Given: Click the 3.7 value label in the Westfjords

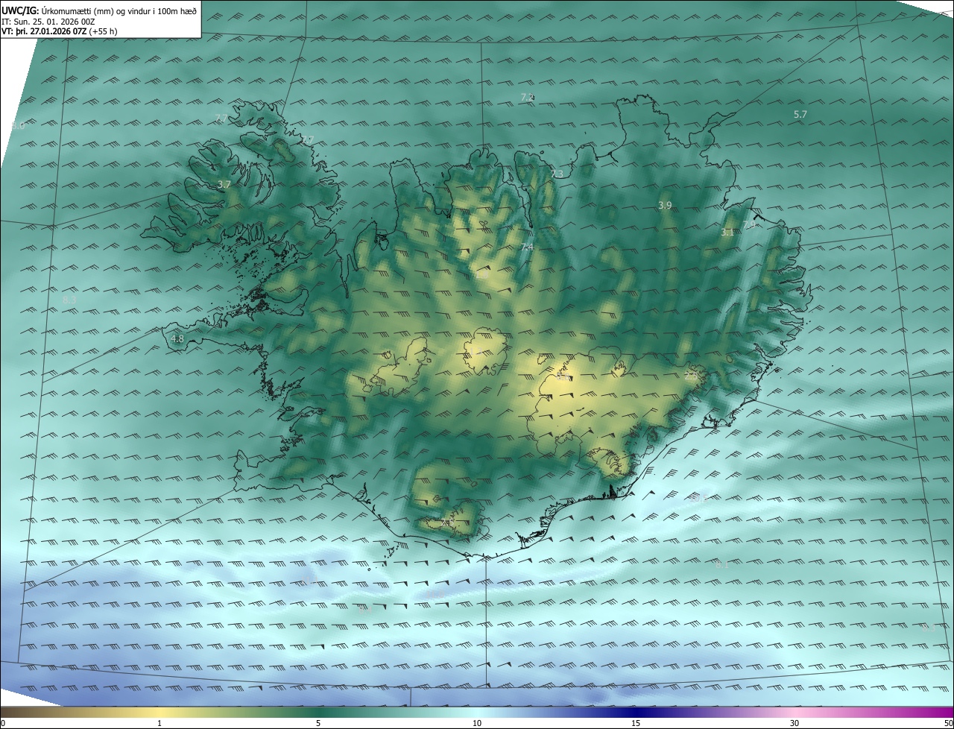Looking at the screenshot, I should pos(224,184).
